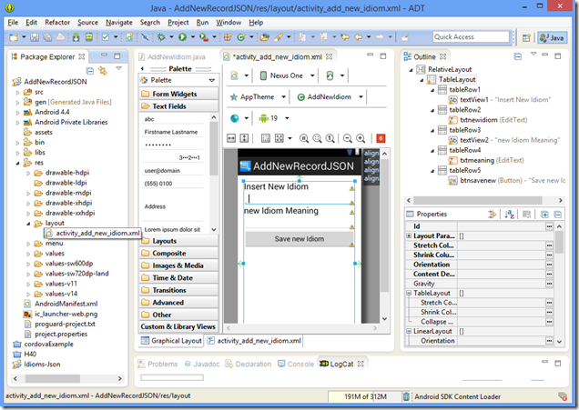The width and height of the screenshot is (579, 410).
Task: Click the zoom out magnifier in the layout toolbar
Action: (x=347, y=138)
